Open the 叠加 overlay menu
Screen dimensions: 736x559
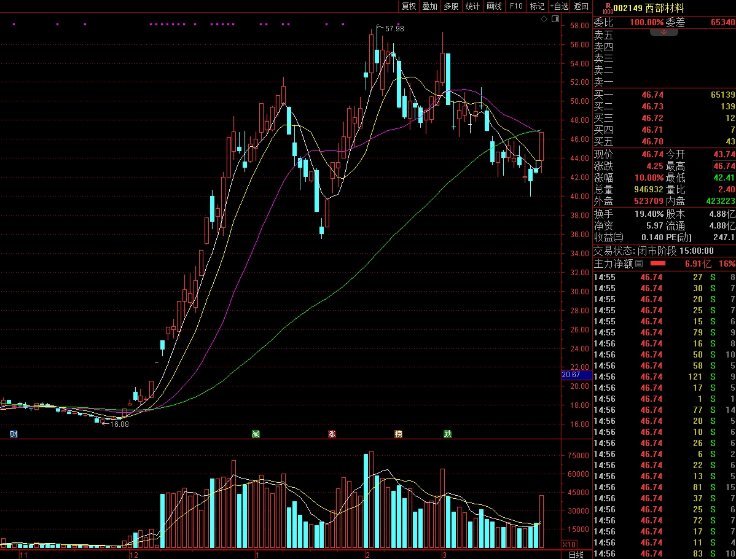tap(429, 6)
